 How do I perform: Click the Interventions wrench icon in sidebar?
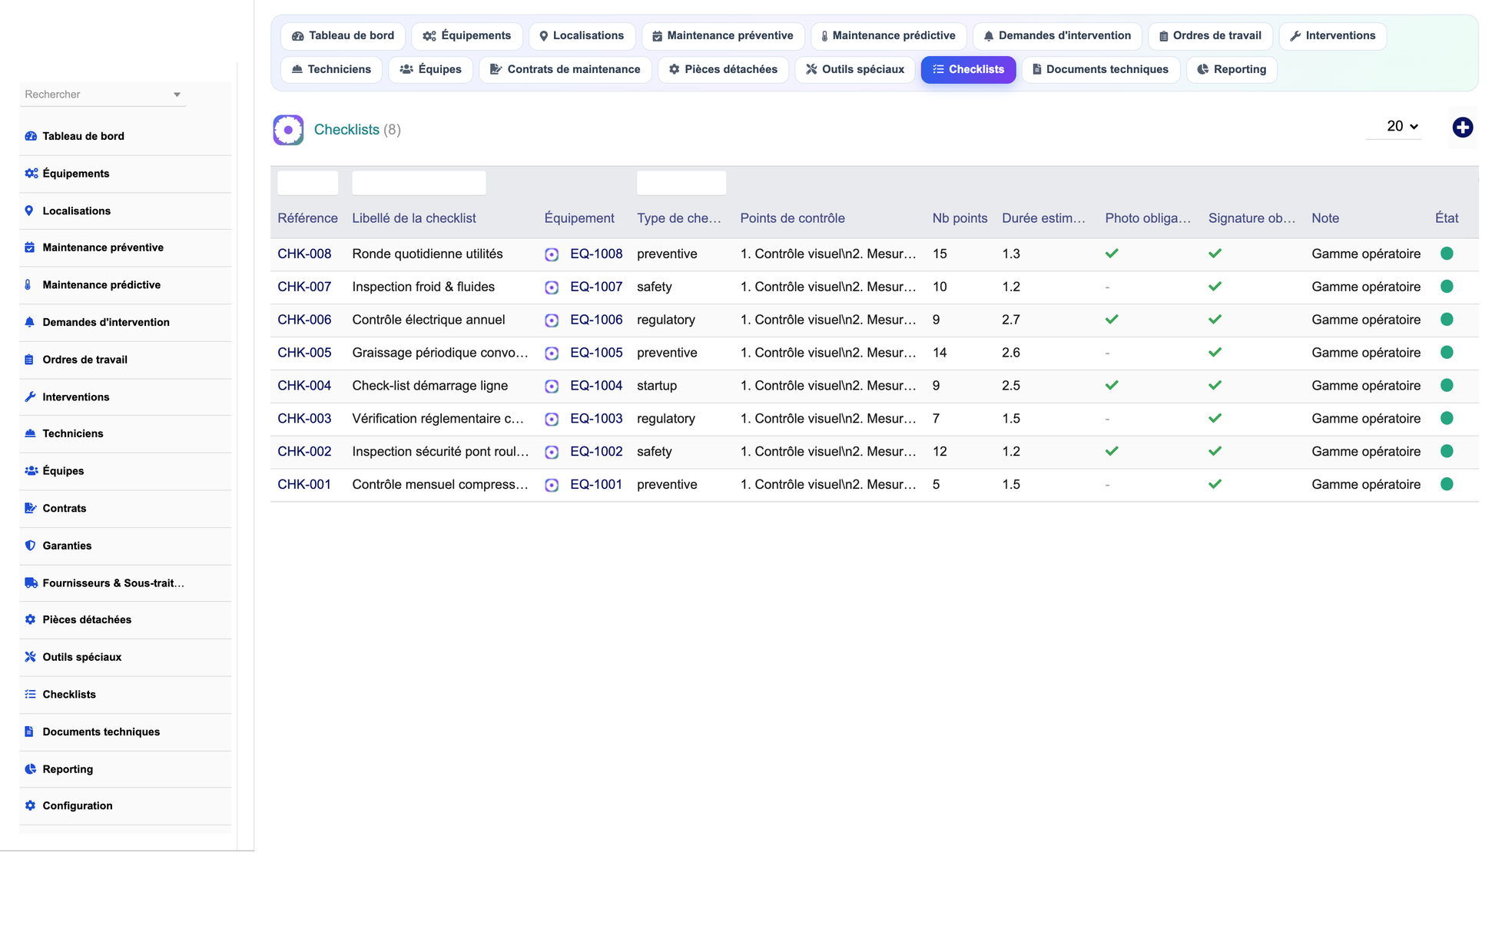pyautogui.click(x=30, y=397)
